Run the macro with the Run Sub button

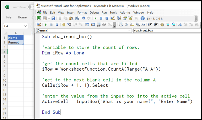click(96, 18)
